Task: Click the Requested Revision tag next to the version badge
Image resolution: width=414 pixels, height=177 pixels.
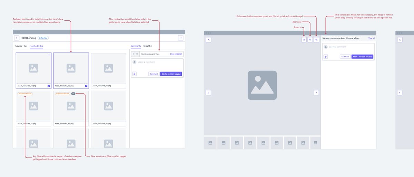Action: pos(62,94)
